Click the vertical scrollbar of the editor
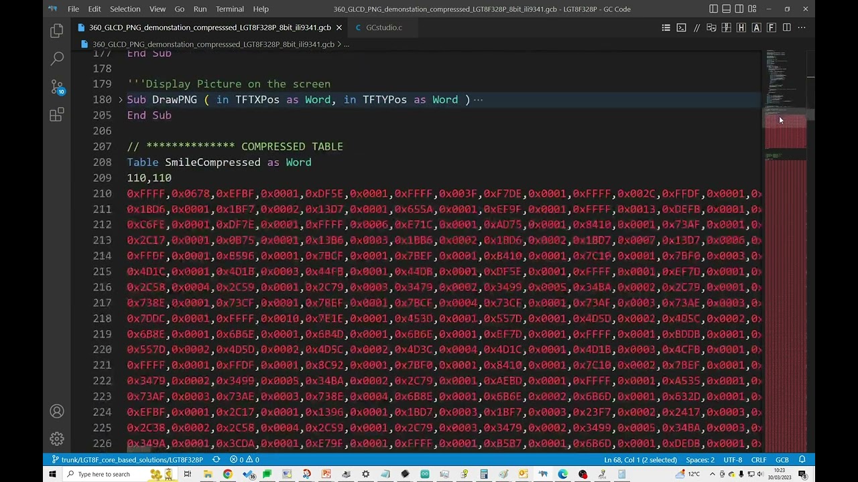This screenshot has height=482, width=858. point(811,251)
